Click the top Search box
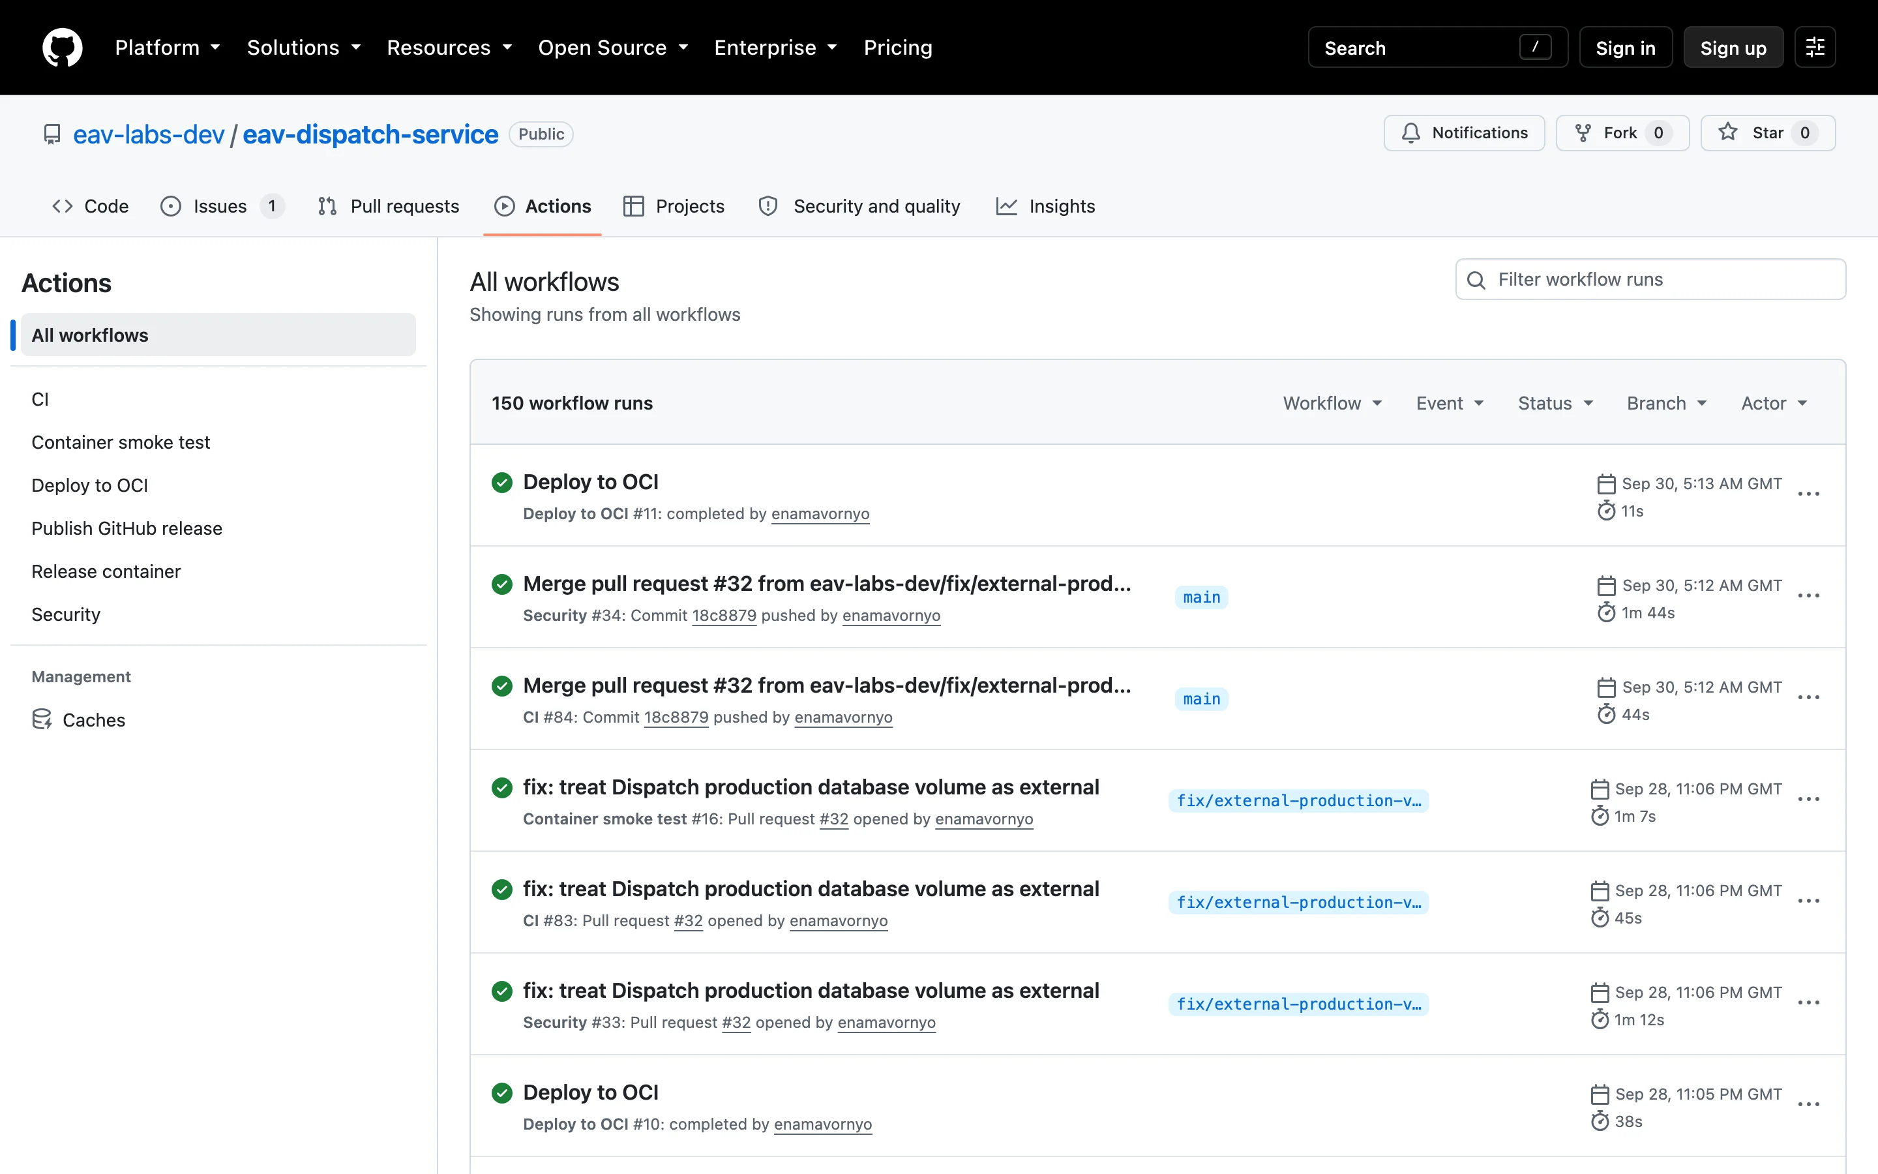The width and height of the screenshot is (1878, 1174). (1437, 48)
